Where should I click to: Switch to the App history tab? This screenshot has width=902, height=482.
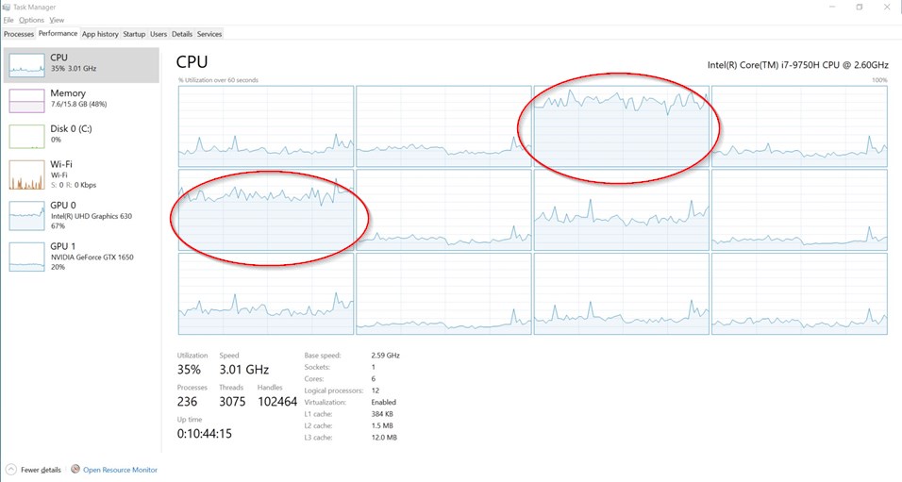click(x=100, y=34)
